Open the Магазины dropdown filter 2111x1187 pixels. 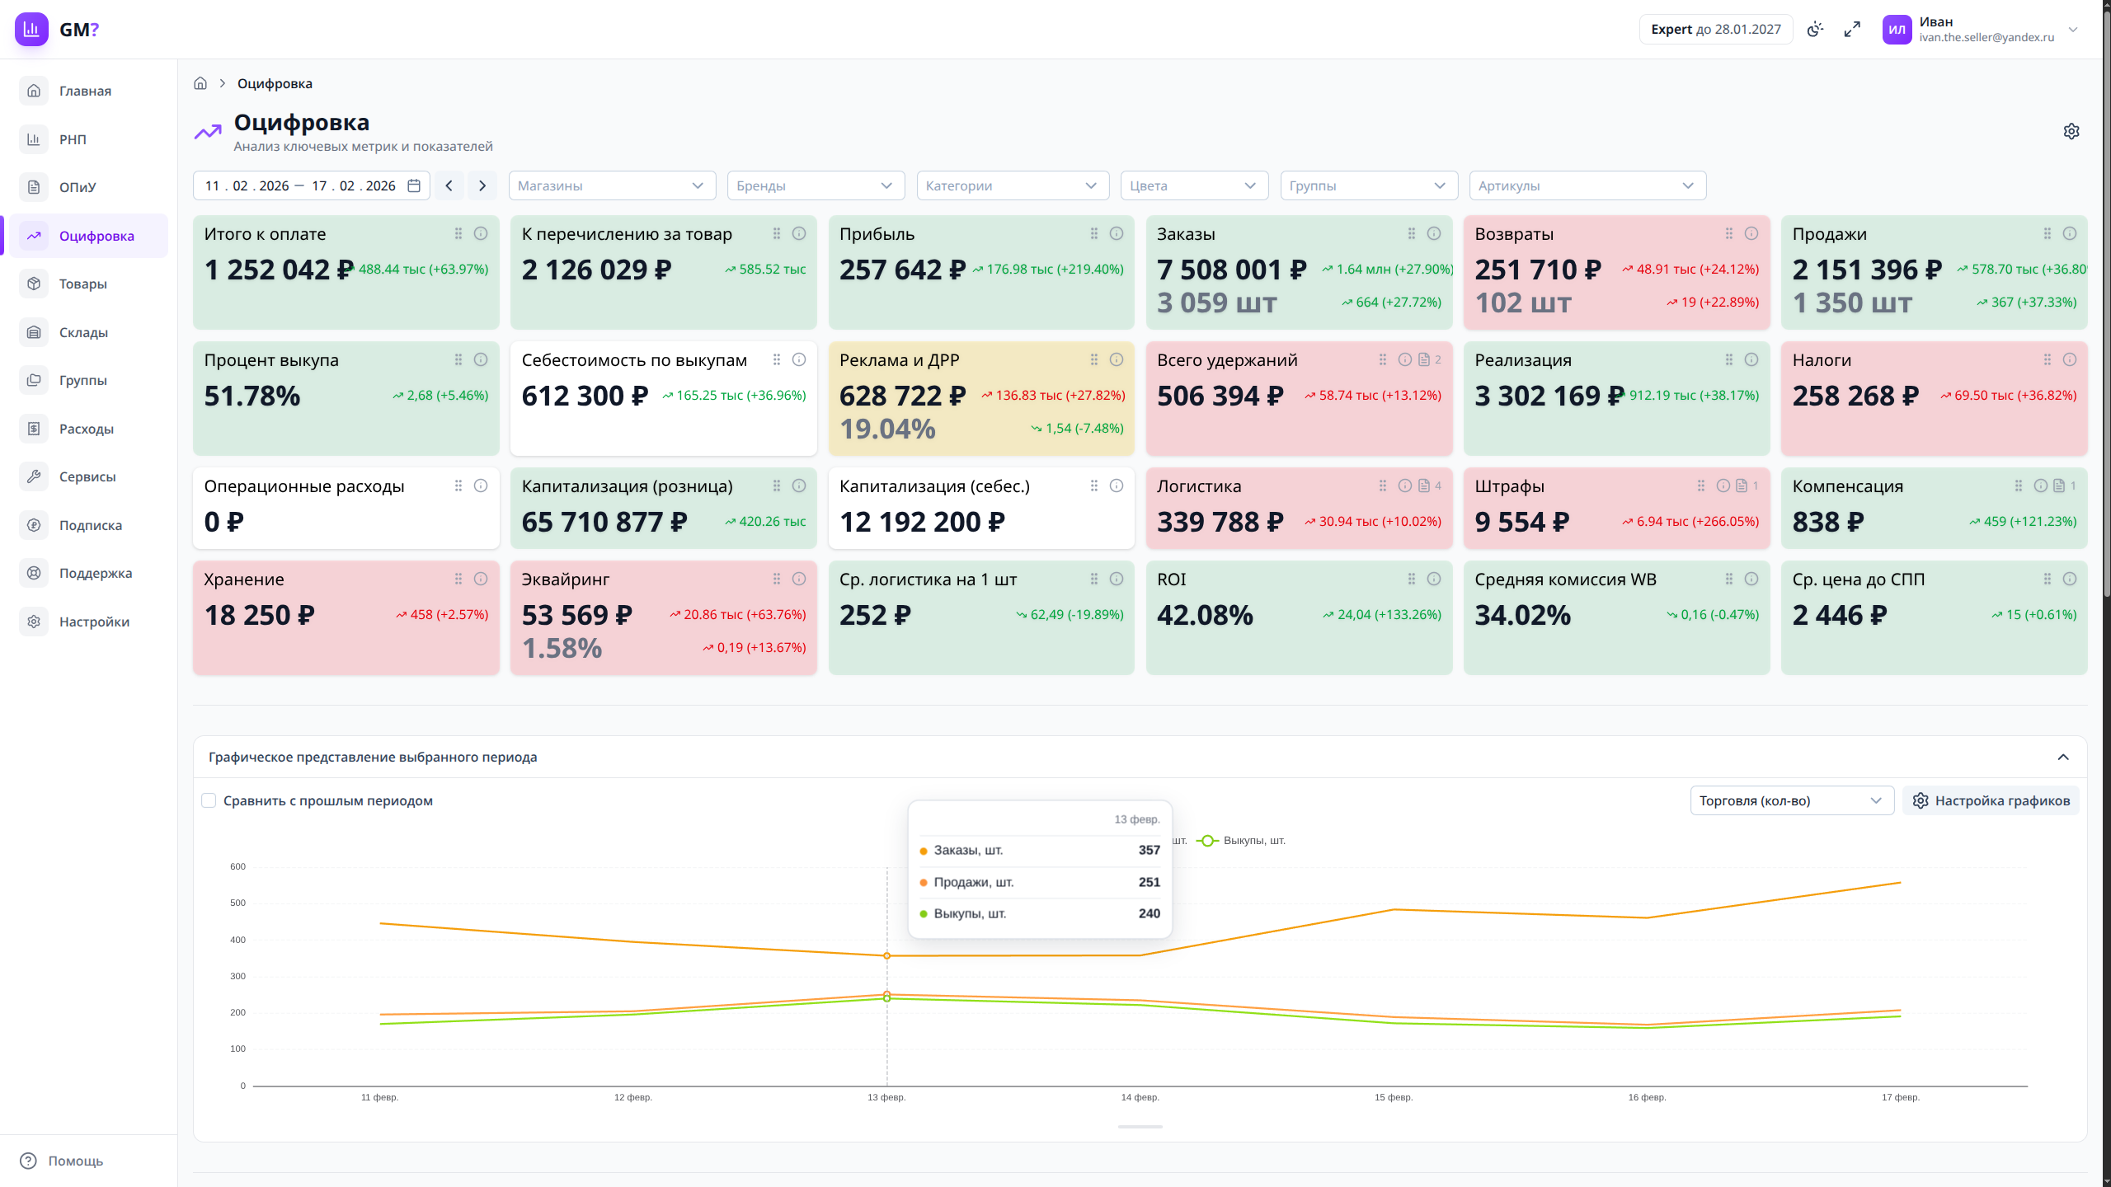pyautogui.click(x=612, y=185)
